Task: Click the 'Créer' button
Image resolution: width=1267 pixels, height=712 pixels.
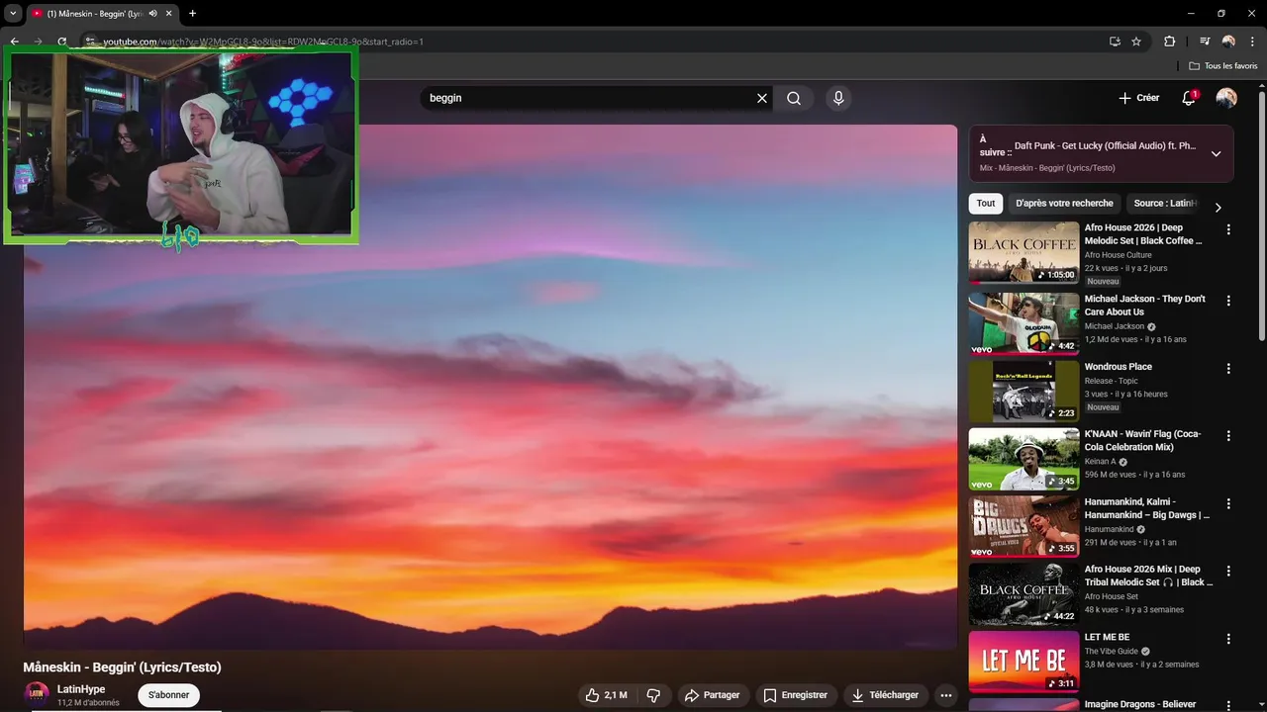Action: pyautogui.click(x=1139, y=98)
